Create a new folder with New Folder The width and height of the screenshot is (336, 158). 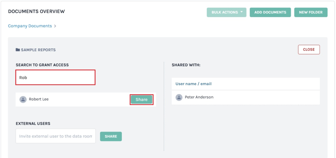click(311, 12)
